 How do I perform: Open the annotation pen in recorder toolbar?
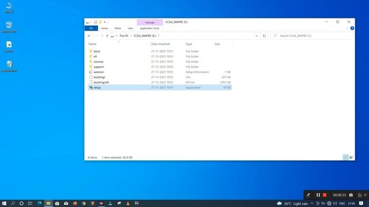click(308, 195)
